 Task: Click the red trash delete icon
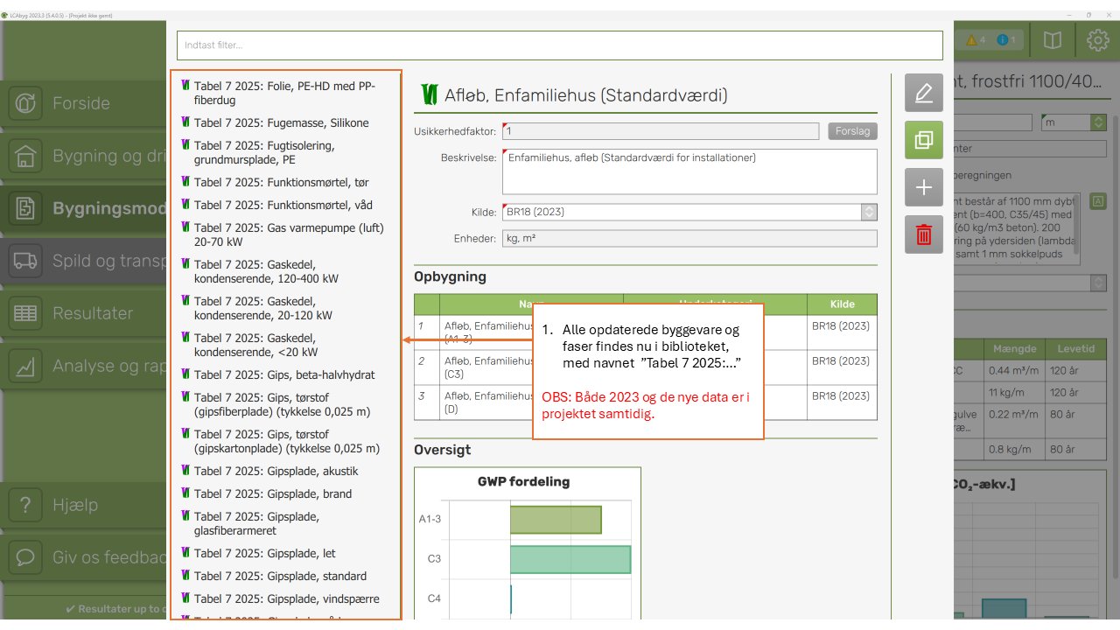pos(923,234)
